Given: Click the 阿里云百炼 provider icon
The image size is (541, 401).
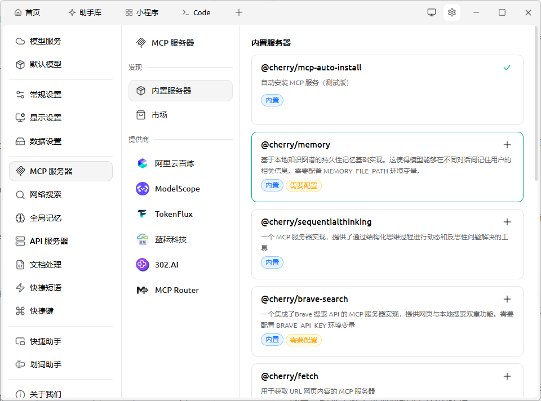Looking at the screenshot, I should click(143, 163).
